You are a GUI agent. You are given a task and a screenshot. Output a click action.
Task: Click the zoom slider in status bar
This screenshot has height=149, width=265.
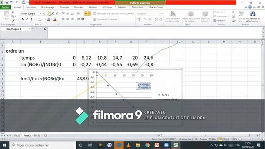click(251, 139)
